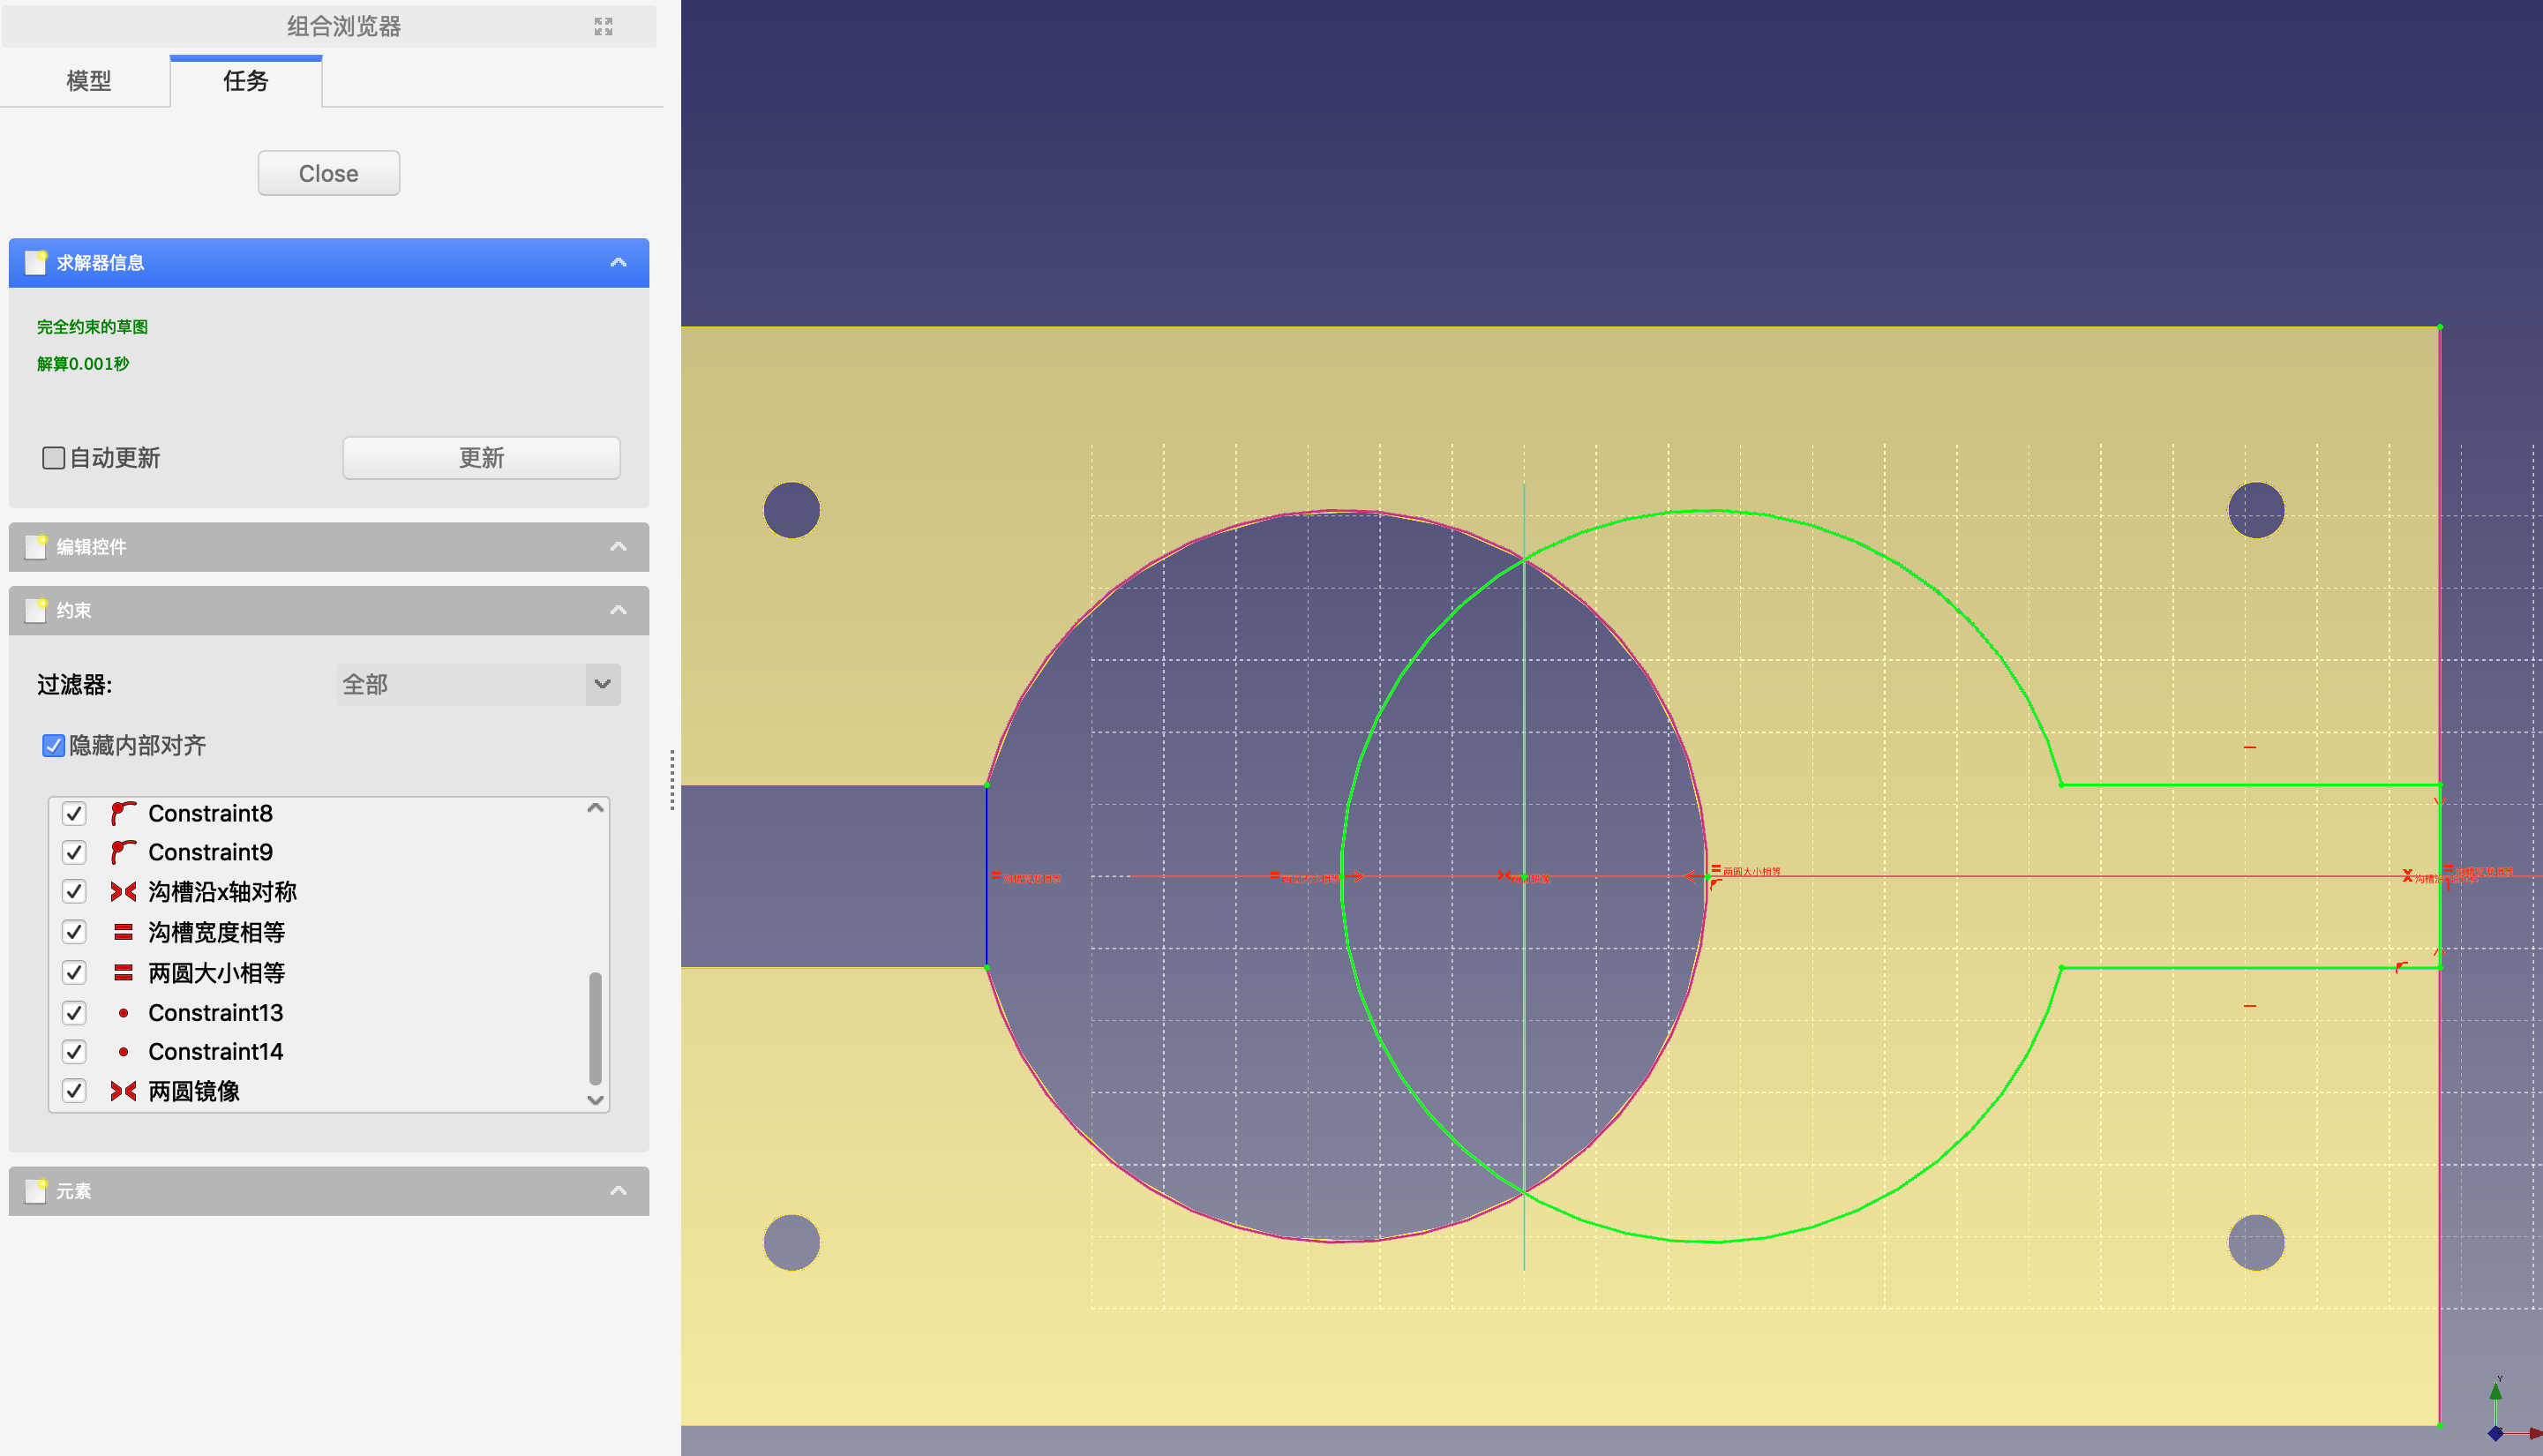Image resolution: width=2543 pixels, height=1456 pixels.
Task: Select the 任务 tab
Action: coord(246,81)
